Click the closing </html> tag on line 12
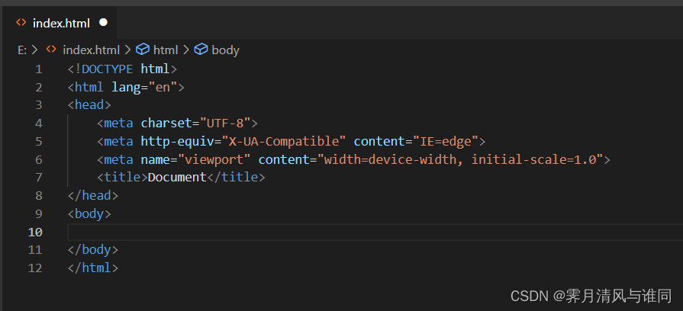Screen dimensions: 683x311 point(93,268)
